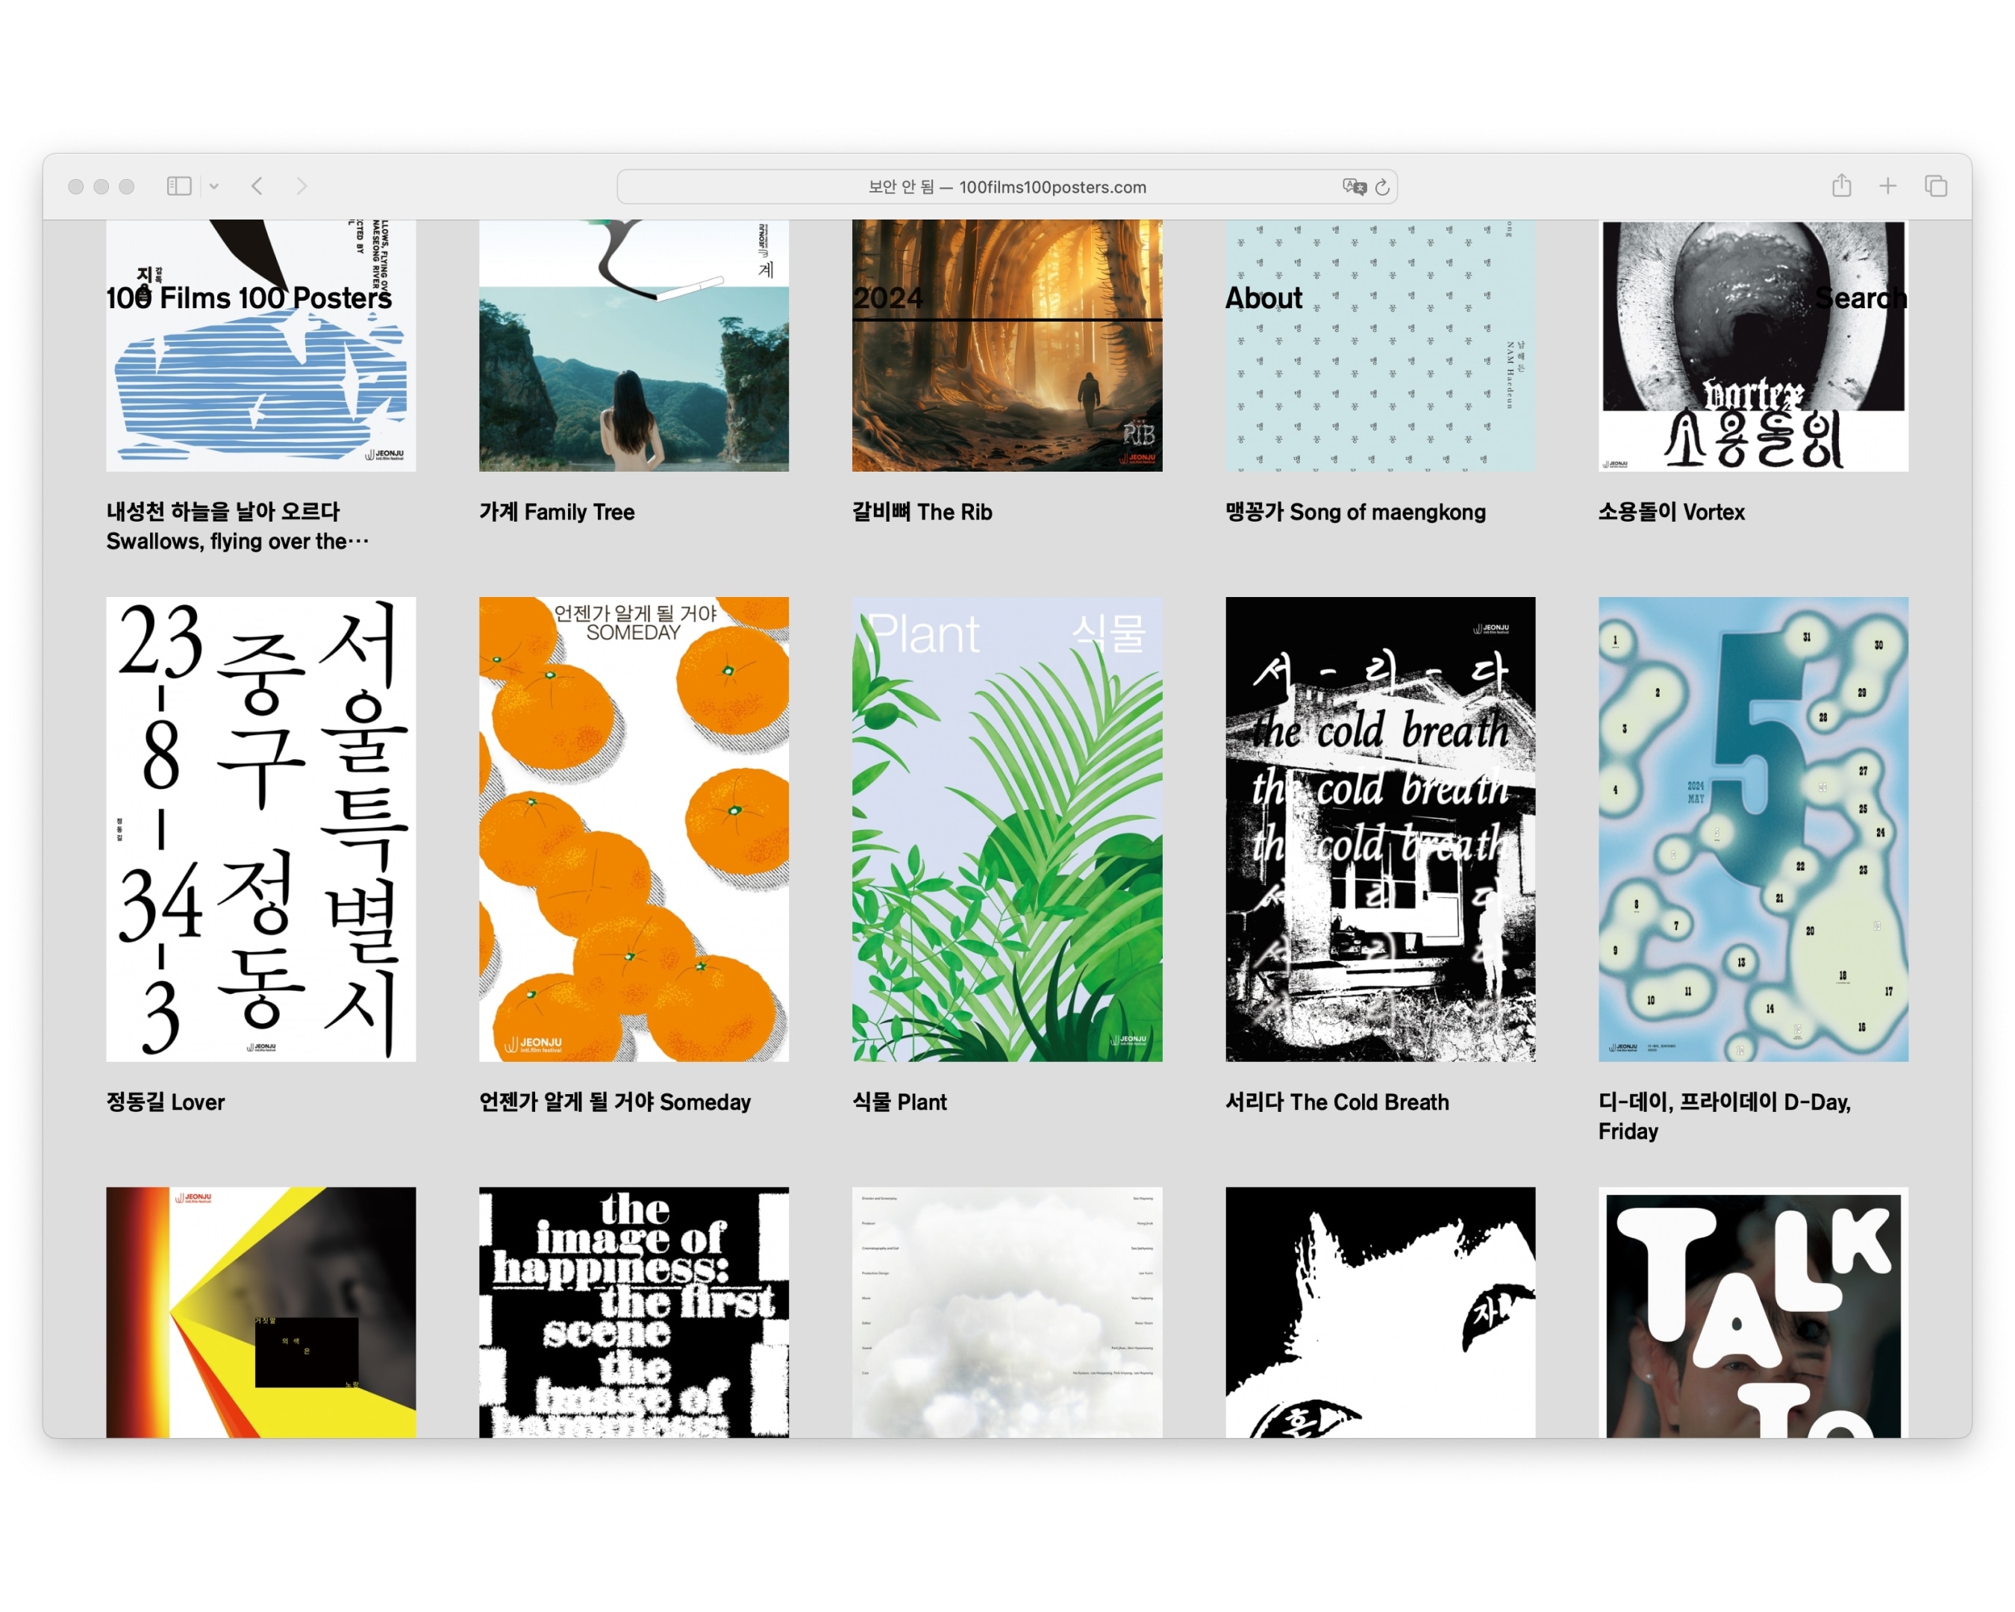Screen dimensions: 2015x1612
Task: Open the page translate icon
Action: (x=1353, y=187)
